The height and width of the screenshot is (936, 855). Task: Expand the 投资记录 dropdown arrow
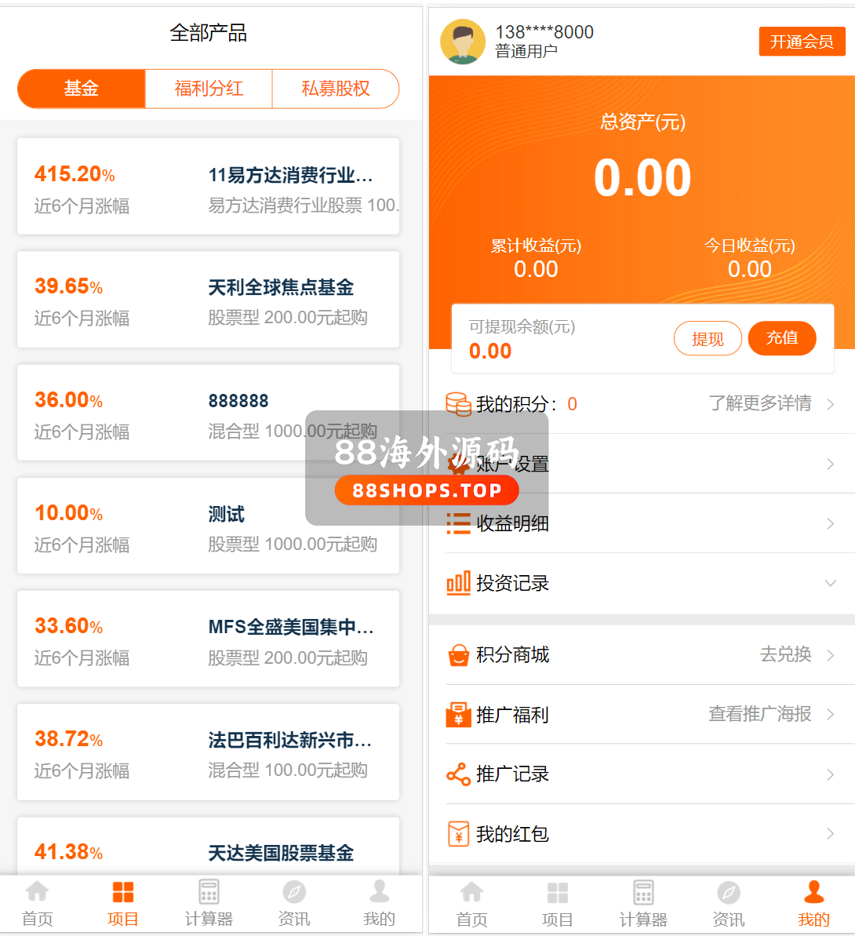point(830,583)
